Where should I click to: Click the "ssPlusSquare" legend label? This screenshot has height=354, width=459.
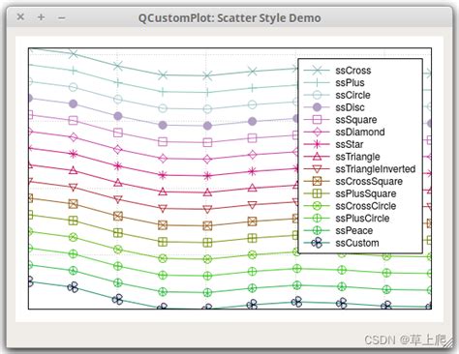click(x=366, y=193)
